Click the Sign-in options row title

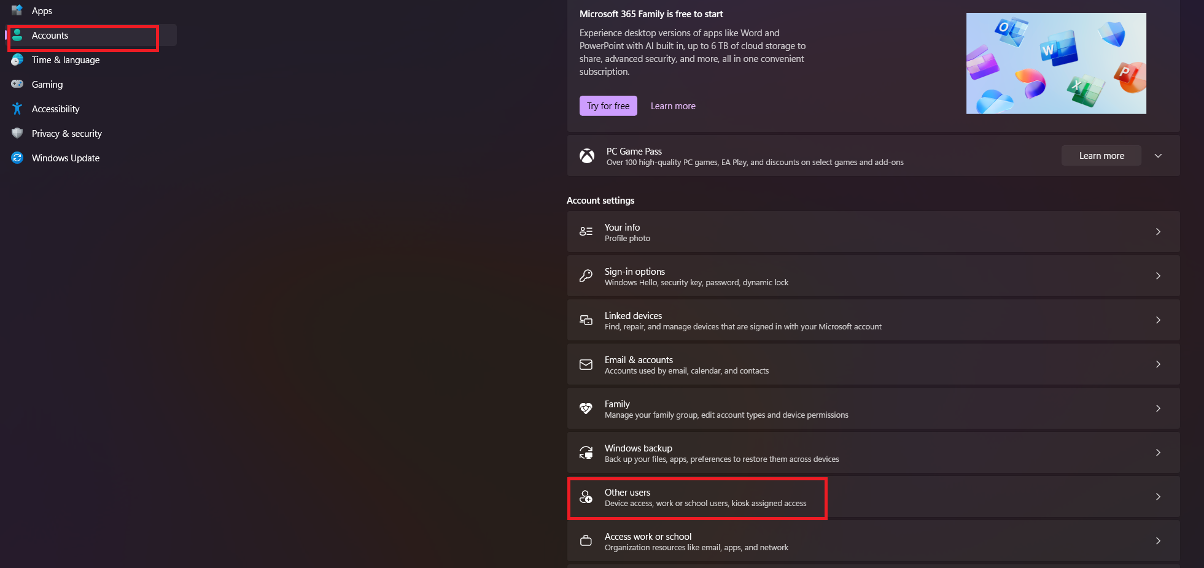[x=635, y=271]
